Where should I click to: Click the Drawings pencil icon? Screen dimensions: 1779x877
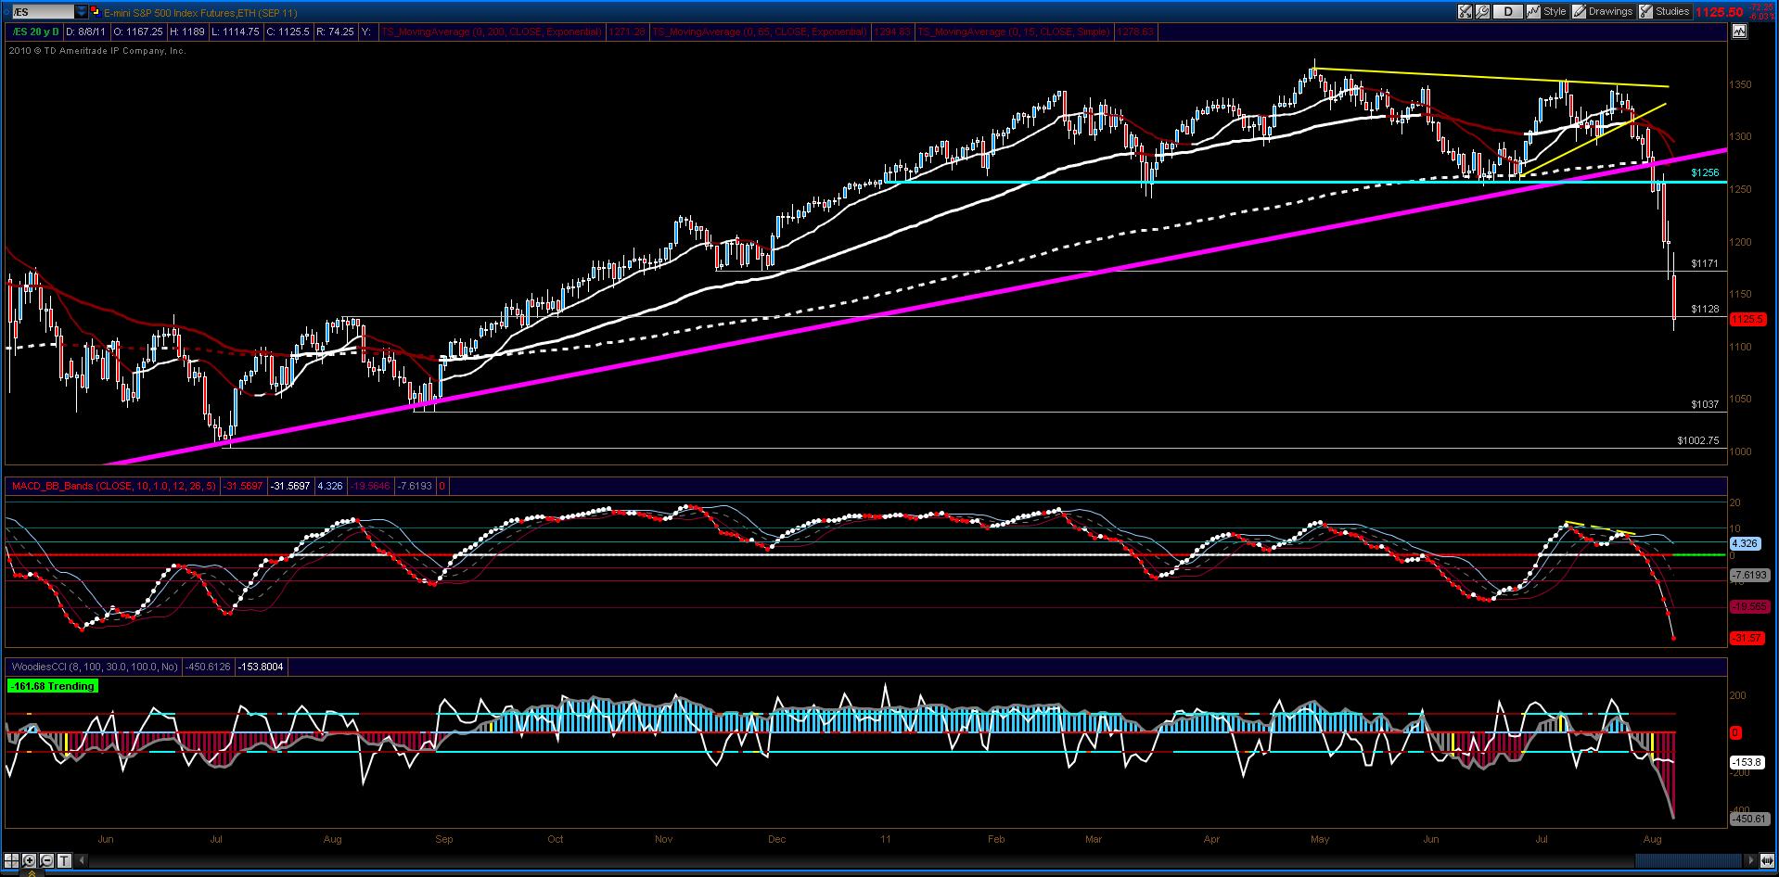pos(1579,12)
